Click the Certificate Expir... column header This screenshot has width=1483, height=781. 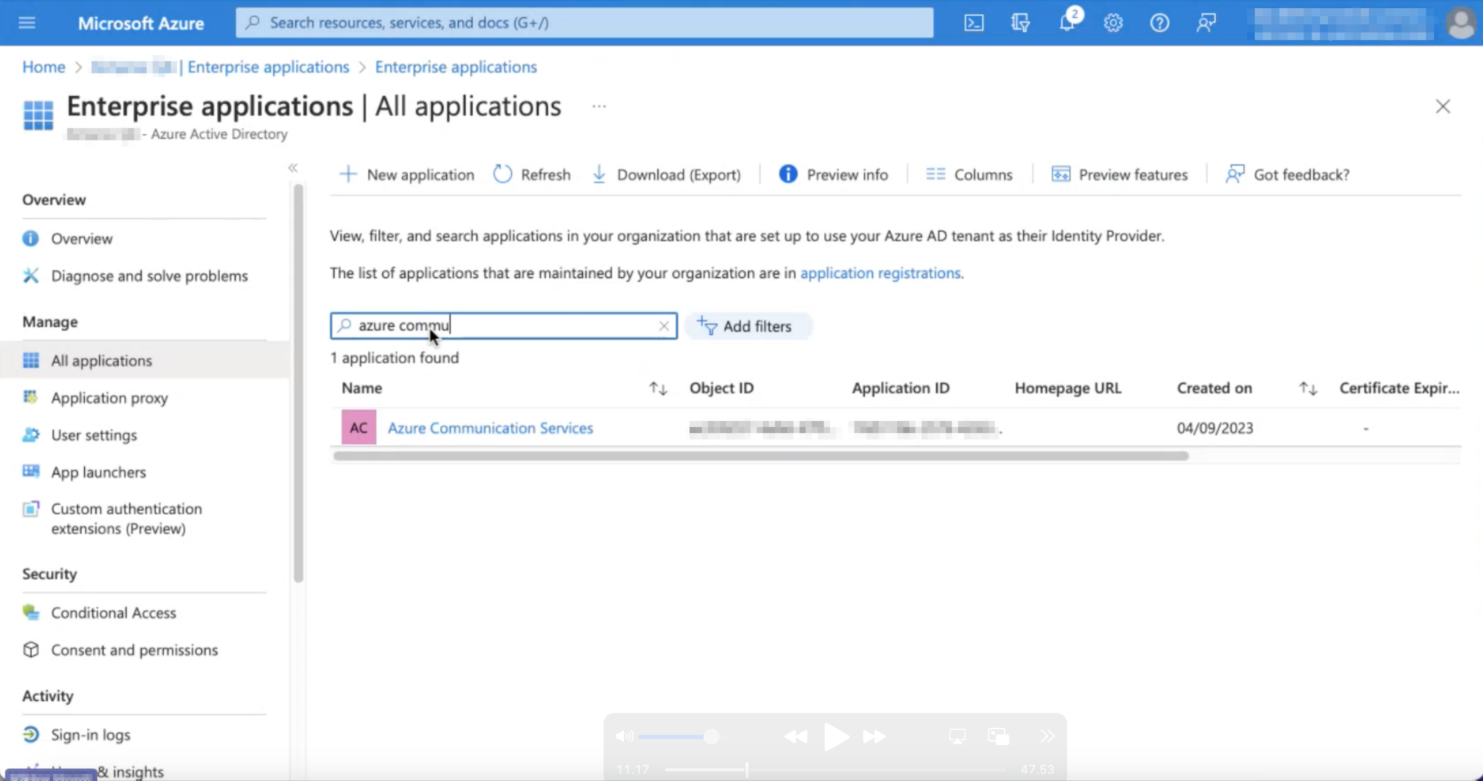click(x=1399, y=388)
